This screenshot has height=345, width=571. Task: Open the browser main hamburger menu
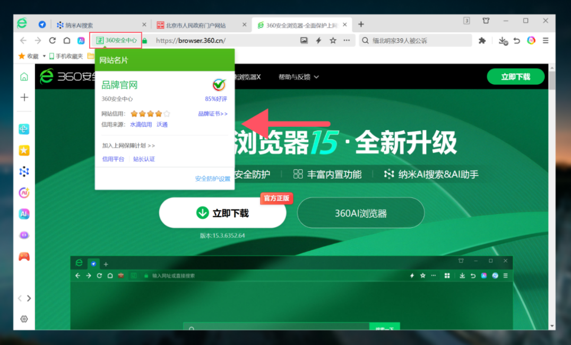545,40
